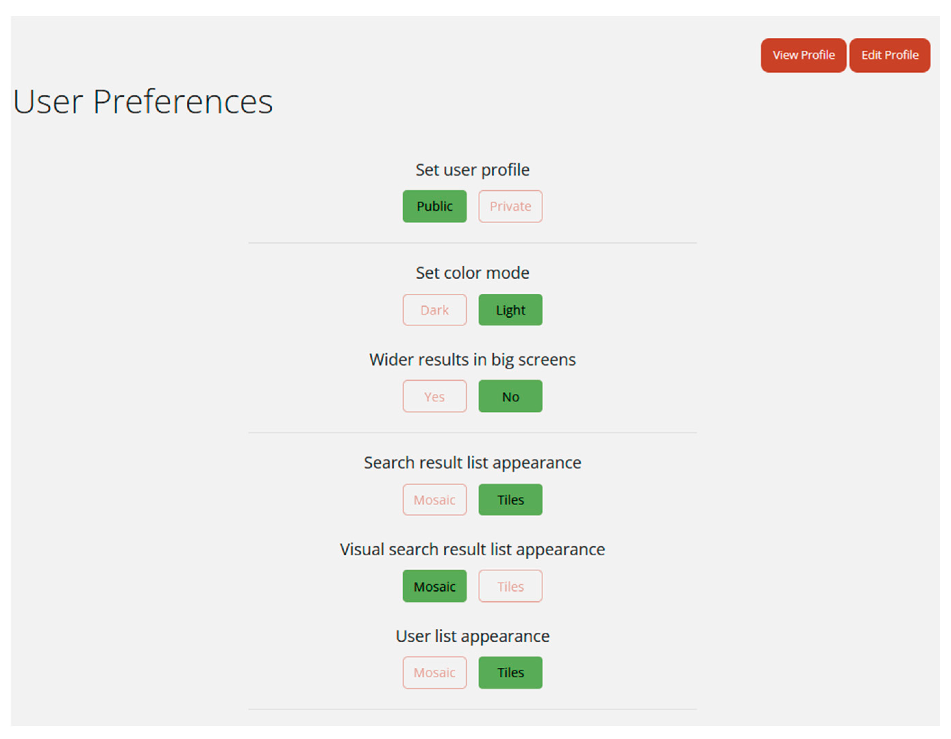The height and width of the screenshot is (739, 951).
Task: Set user list appearance to Tiles
Action: click(510, 673)
